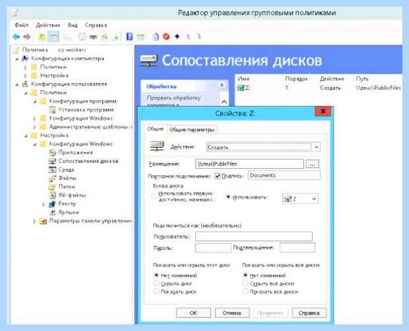Open the blue Help icon in toolbar
The image size is (409, 331).
(130, 37)
